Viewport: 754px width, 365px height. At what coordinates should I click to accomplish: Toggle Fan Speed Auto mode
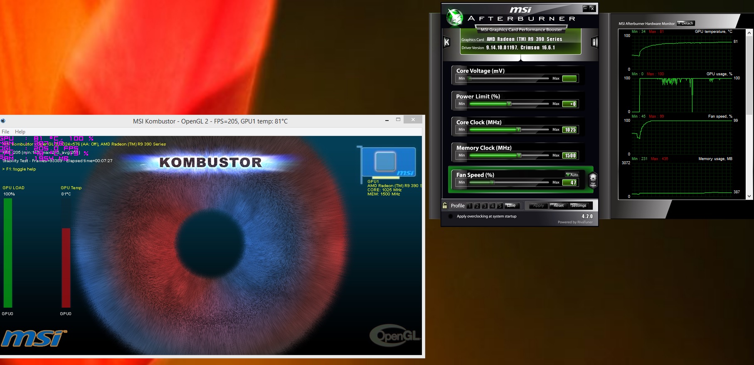click(x=572, y=175)
